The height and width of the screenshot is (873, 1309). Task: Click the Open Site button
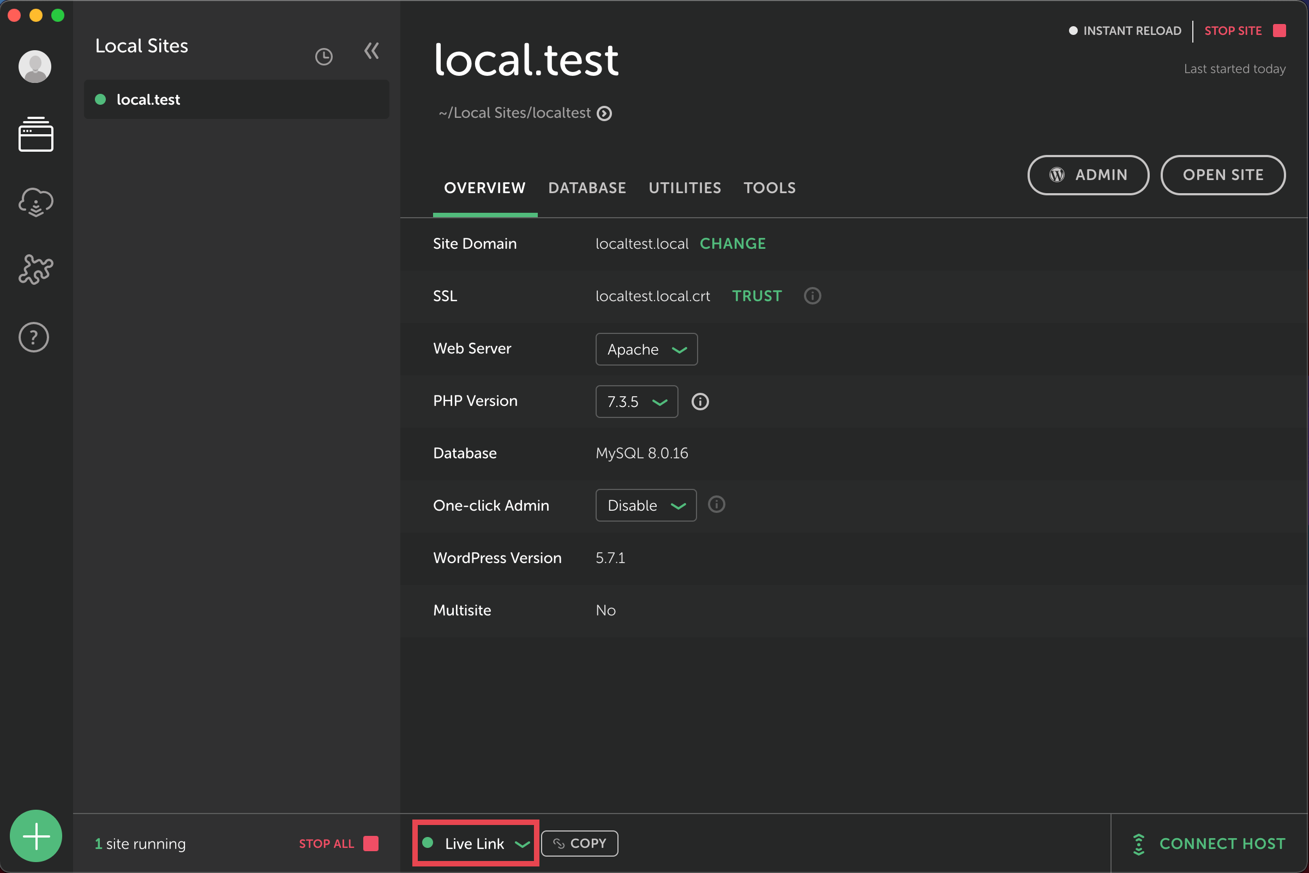point(1223,175)
